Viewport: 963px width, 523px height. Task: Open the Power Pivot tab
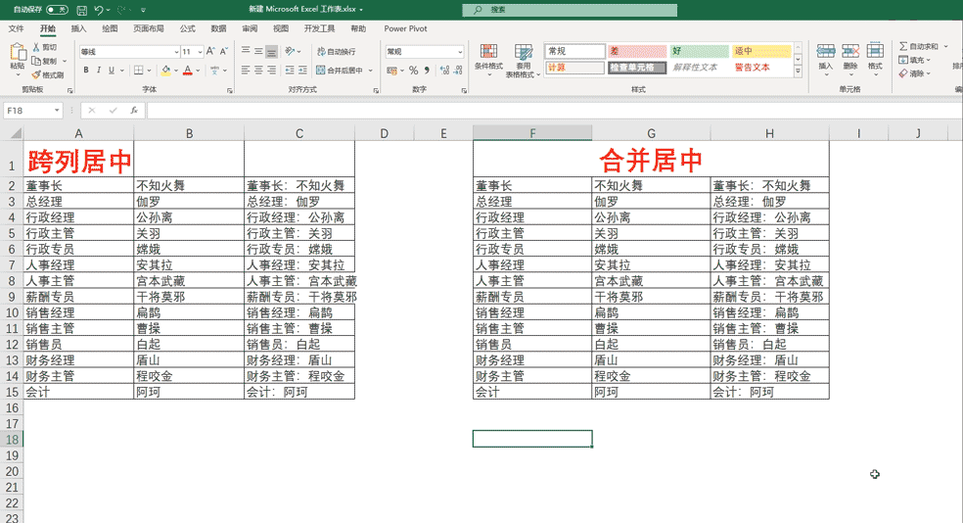point(405,29)
